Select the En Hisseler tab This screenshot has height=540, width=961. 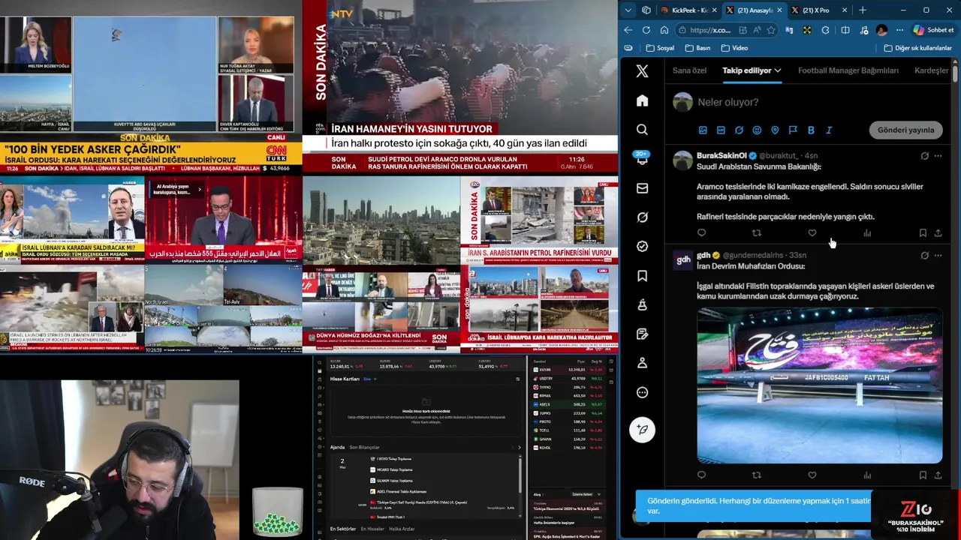(372, 529)
